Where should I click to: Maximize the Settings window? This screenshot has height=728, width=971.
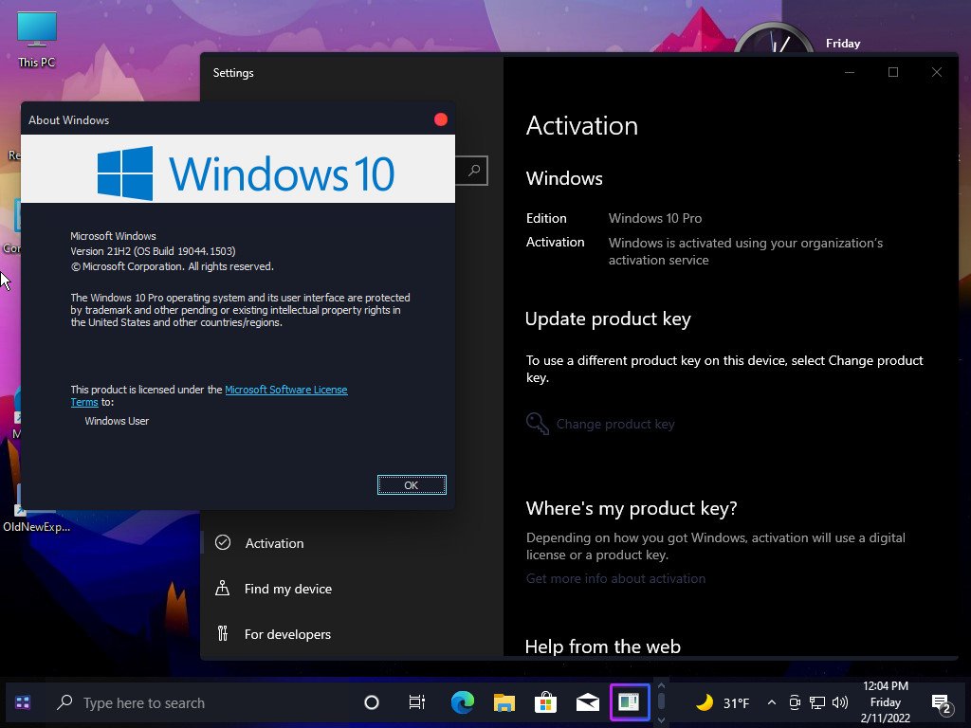pyautogui.click(x=893, y=72)
